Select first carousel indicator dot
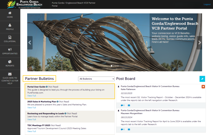This screenshot has height=135, width=213. [x=112, y=66]
